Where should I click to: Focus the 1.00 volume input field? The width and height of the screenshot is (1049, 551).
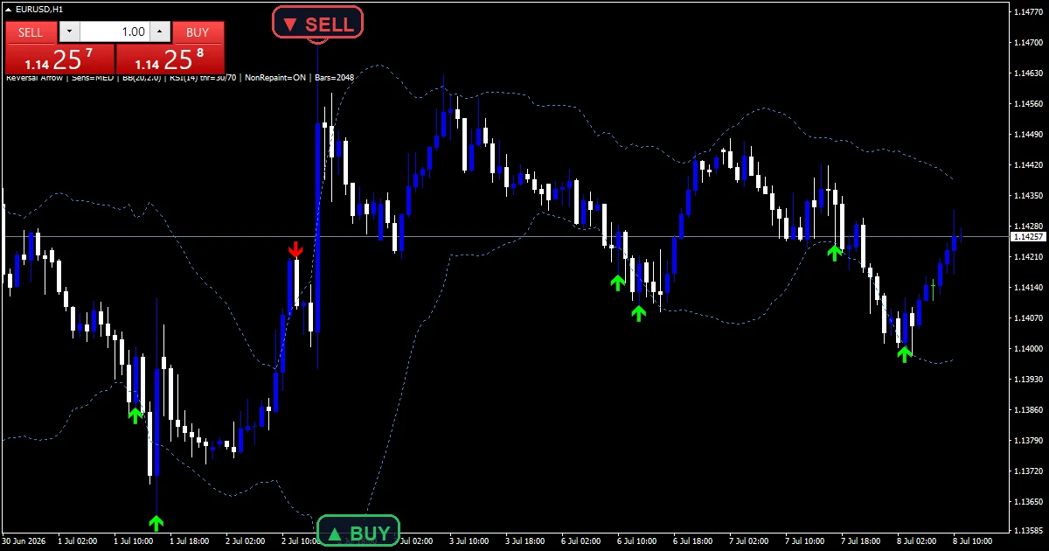[x=115, y=32]
